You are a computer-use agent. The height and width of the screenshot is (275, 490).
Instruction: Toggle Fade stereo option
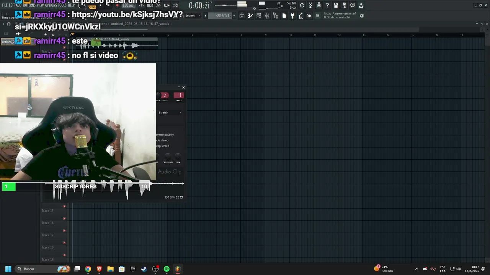[162, 140]
